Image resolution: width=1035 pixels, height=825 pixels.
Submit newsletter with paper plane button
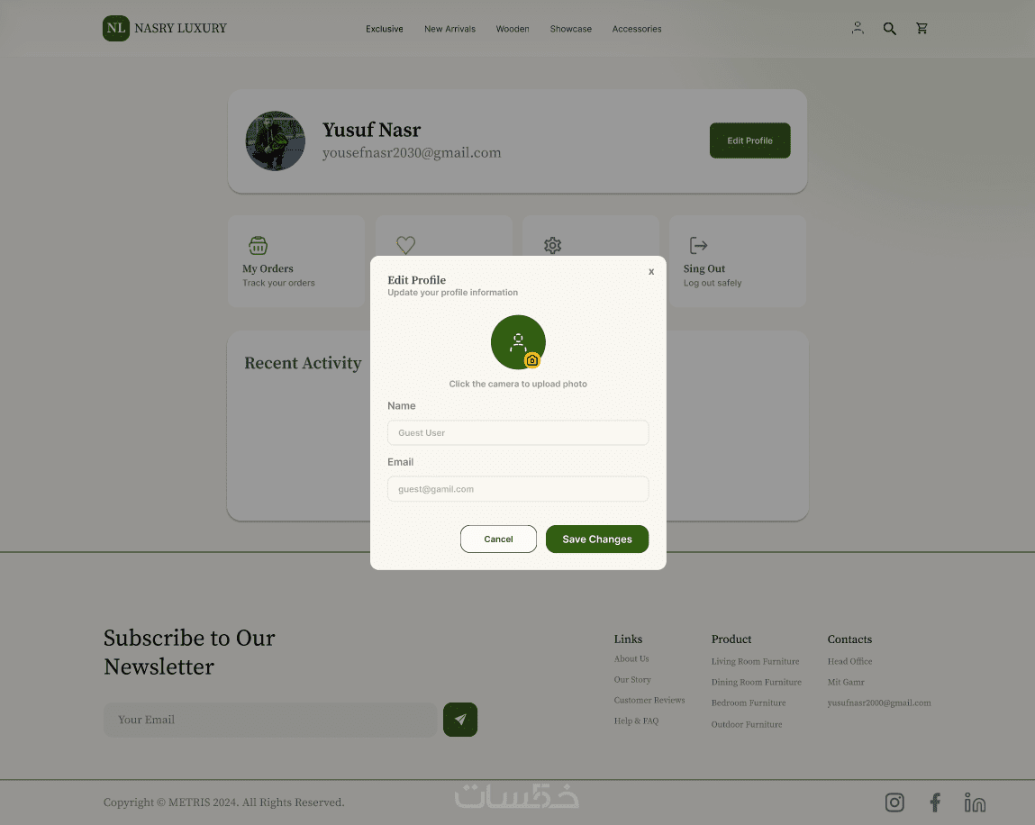tap(460, 720)
